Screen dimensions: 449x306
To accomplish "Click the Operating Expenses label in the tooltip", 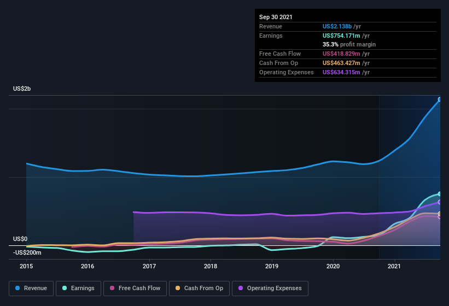I will pyautogui.click(x=287, y=72).
